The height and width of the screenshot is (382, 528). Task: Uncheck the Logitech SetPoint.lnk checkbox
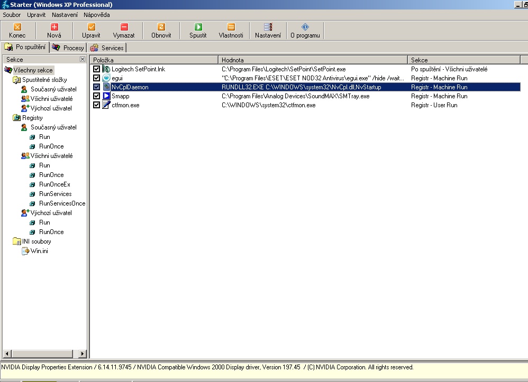(x=97, y=69)
